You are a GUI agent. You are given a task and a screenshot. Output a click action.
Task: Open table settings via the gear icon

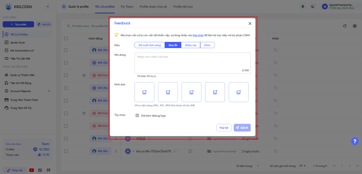(x=355, y=26)
